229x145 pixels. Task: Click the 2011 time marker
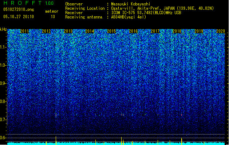(24, 31)
